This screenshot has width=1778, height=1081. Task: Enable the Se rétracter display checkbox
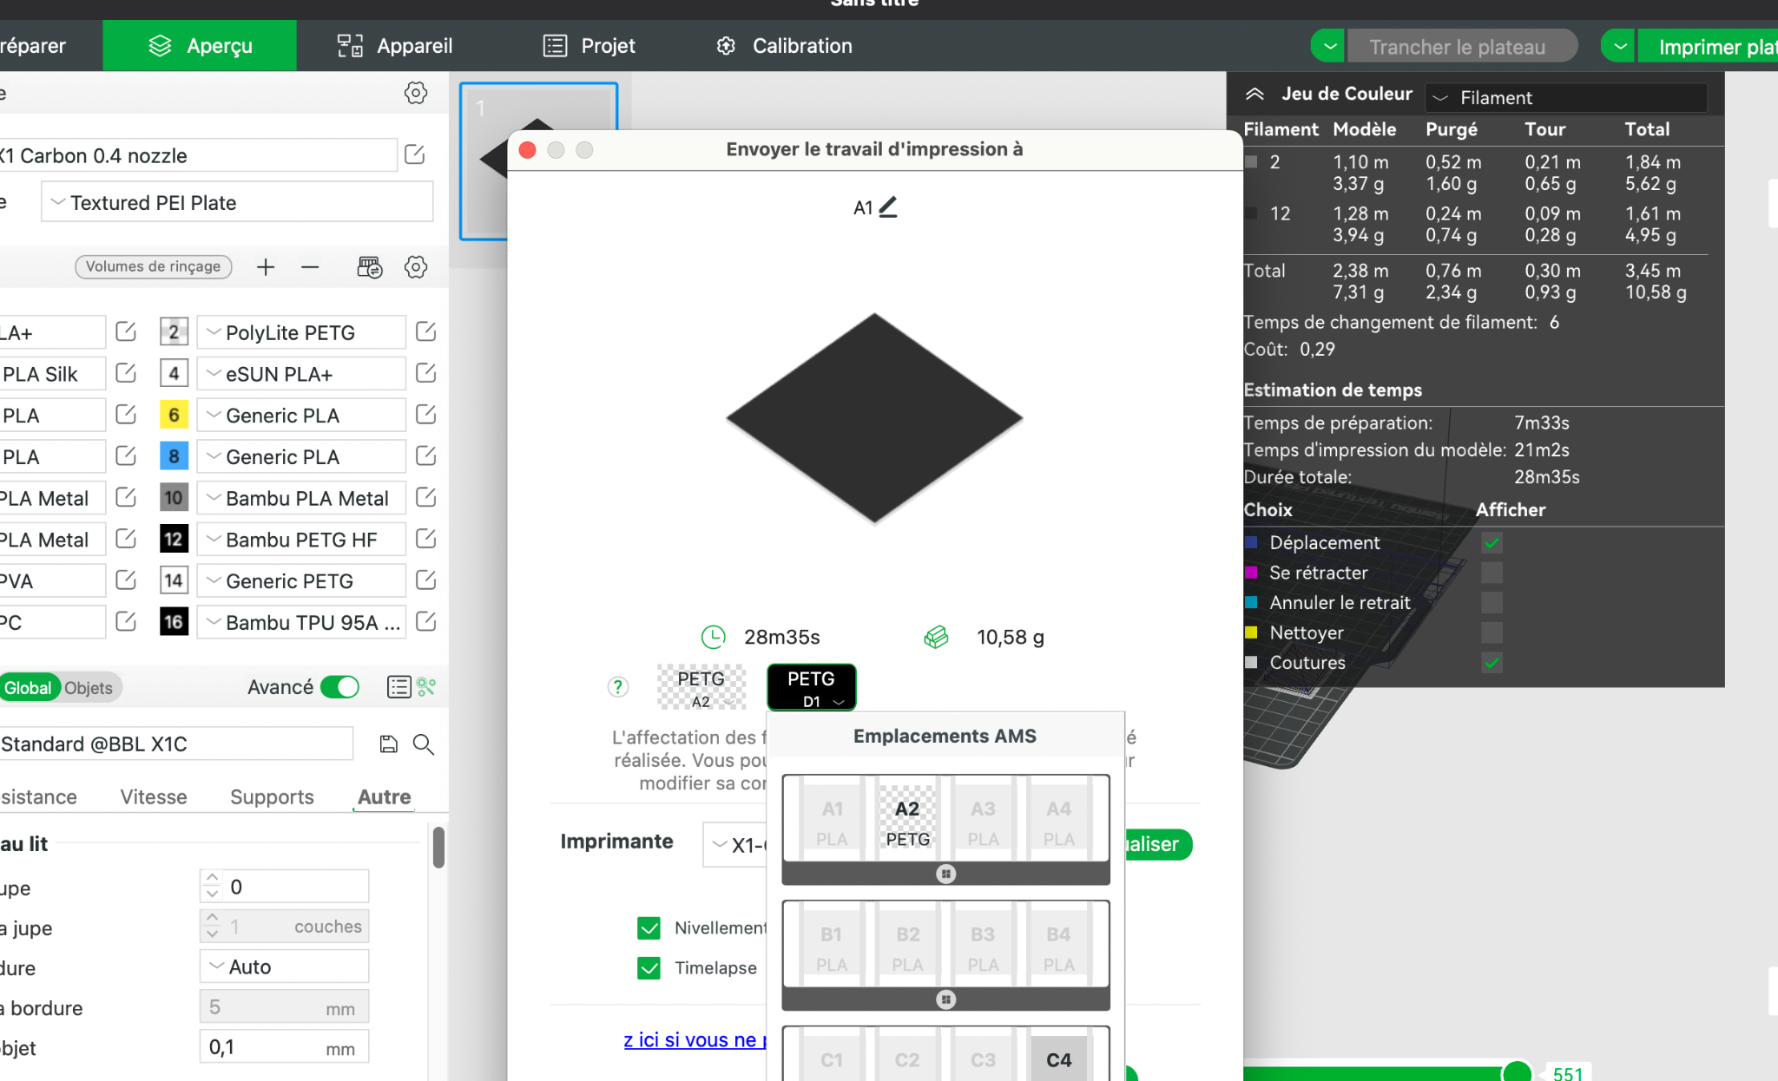(1492, 573)
